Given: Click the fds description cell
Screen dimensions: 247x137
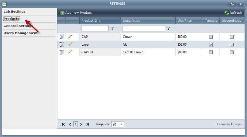Looking at the screenshot, I should 148,44.
